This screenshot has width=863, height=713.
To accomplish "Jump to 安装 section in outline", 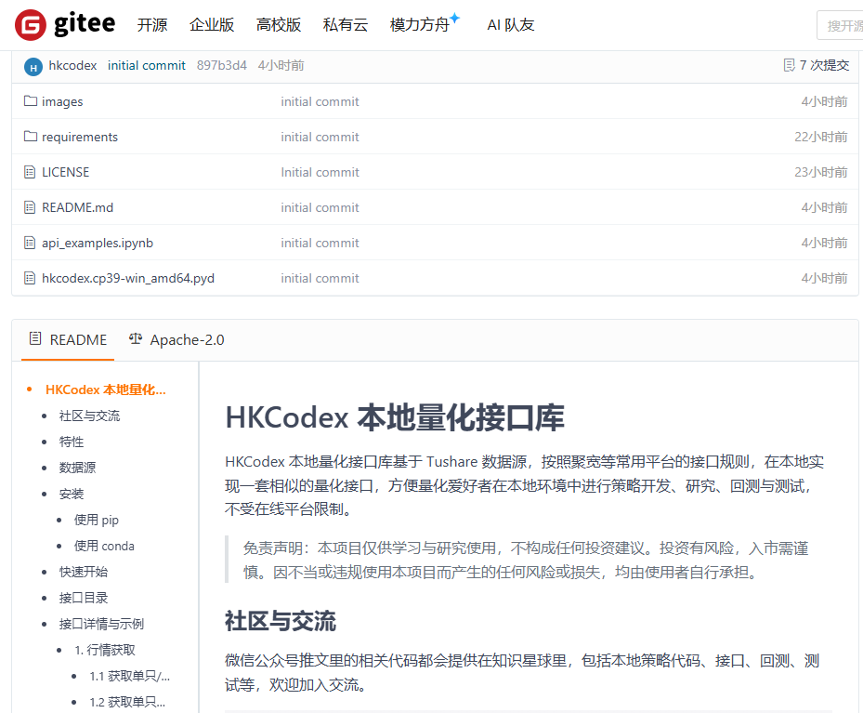I will pos(72,494).
